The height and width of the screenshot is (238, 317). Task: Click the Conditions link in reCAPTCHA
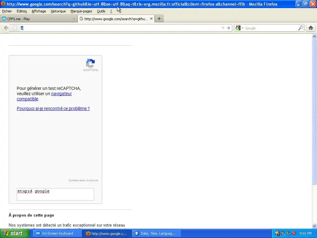point(92,180)
